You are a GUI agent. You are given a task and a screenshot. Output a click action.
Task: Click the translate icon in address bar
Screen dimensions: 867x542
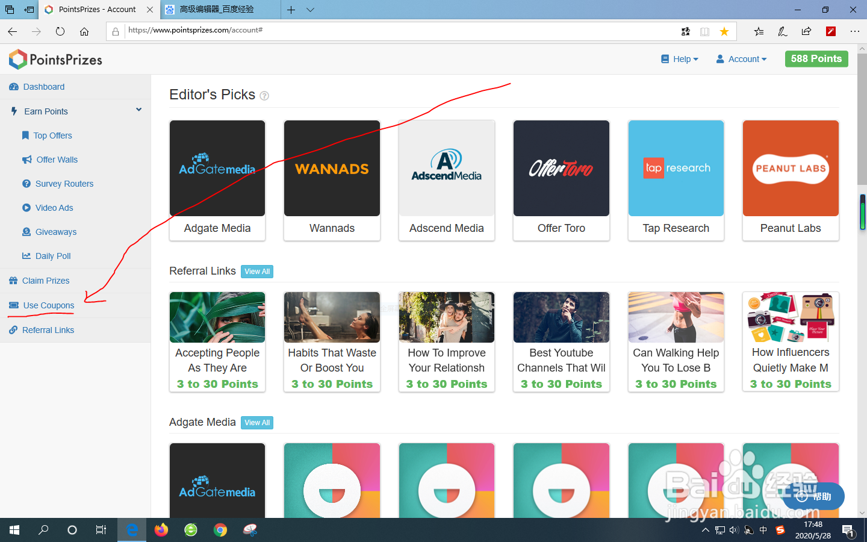click(685, 31)
